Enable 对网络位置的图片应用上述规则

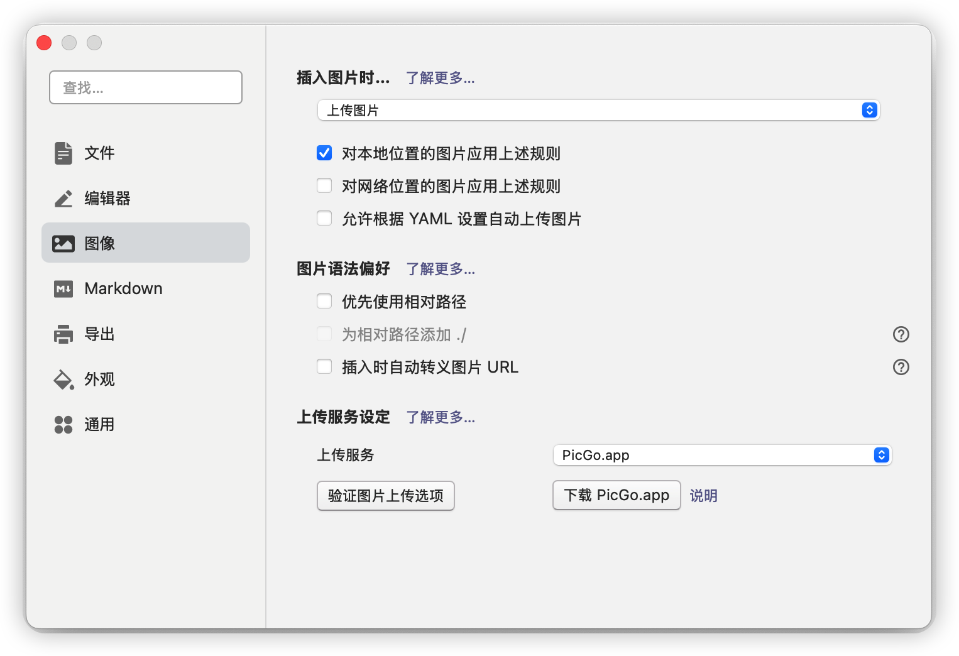click(x=324, y=185)
